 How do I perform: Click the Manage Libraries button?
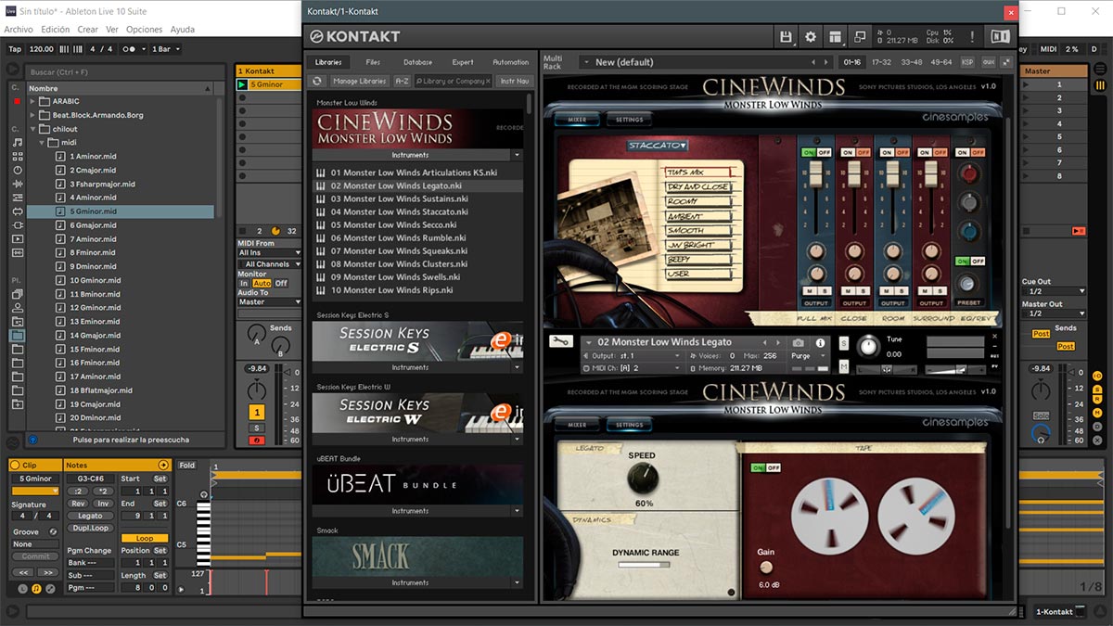360,82
